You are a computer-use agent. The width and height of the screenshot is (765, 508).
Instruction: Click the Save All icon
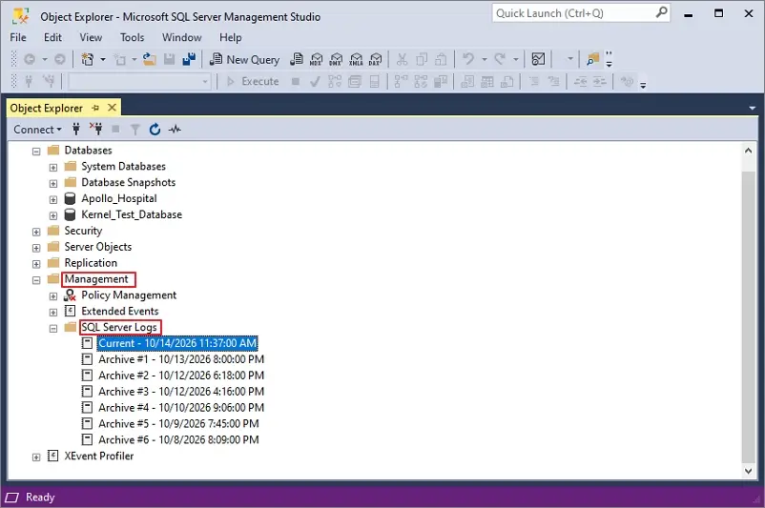pyautogui.click(x=189, y=59)
